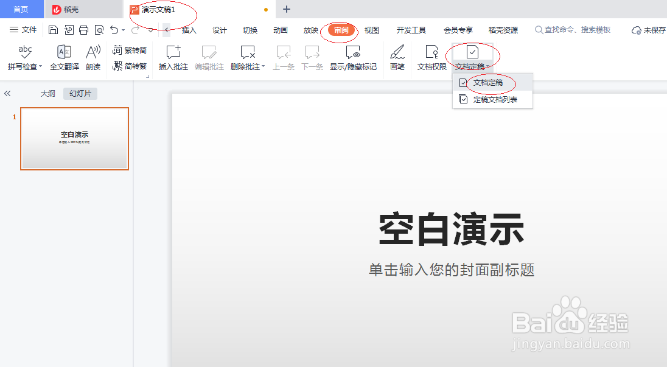Switch to the 动画 ribbon tab
This screenshot has height=367, width=667.
[281, 30]
